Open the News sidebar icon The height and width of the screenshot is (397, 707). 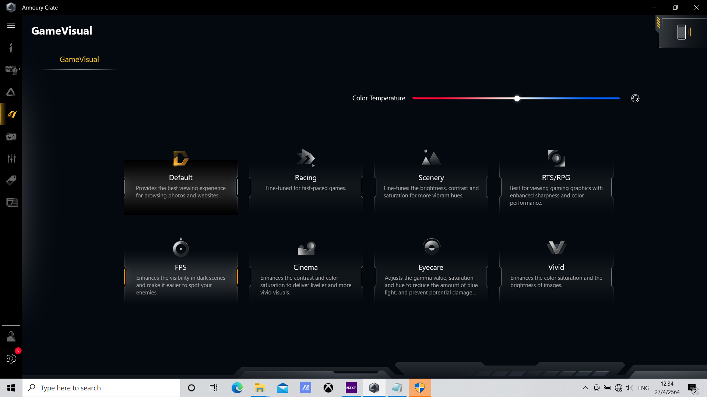coord(12,203)
